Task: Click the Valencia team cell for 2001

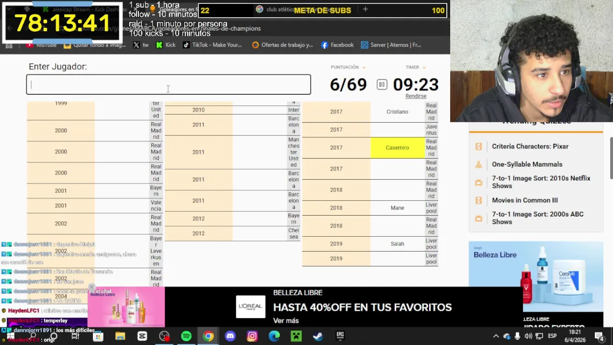Action: pos(156,206)
